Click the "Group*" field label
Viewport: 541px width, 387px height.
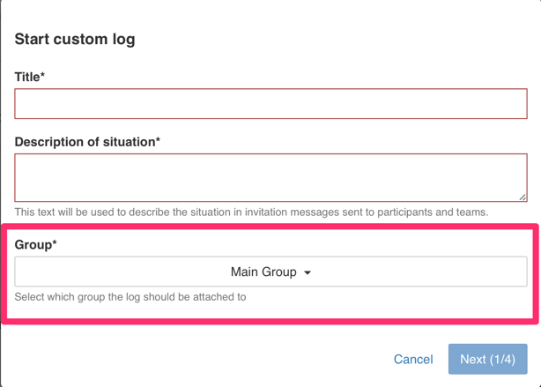pyautogui.click(x=35, y=245)
